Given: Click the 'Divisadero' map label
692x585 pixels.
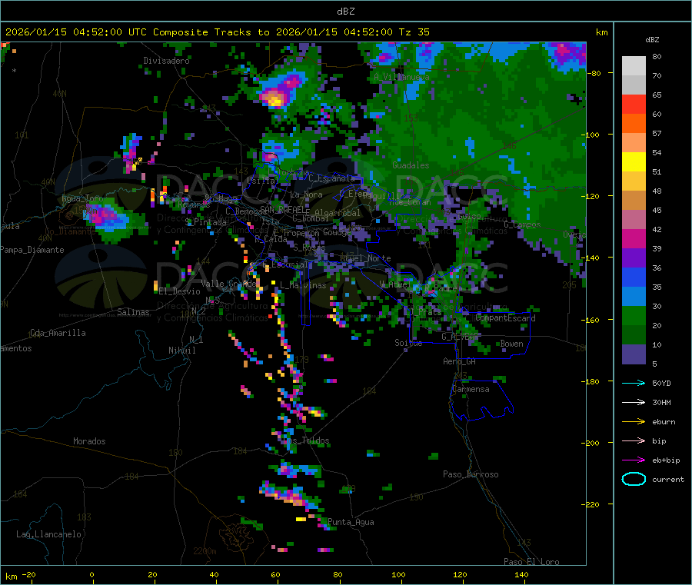Looking at the screenshot, I should pos(166,61).
